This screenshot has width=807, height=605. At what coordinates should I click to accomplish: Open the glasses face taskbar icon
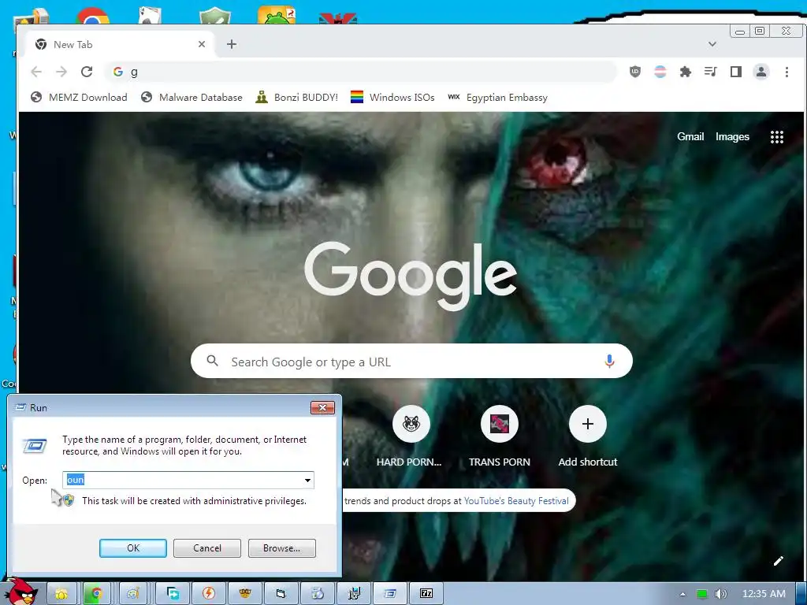[245, 594]
